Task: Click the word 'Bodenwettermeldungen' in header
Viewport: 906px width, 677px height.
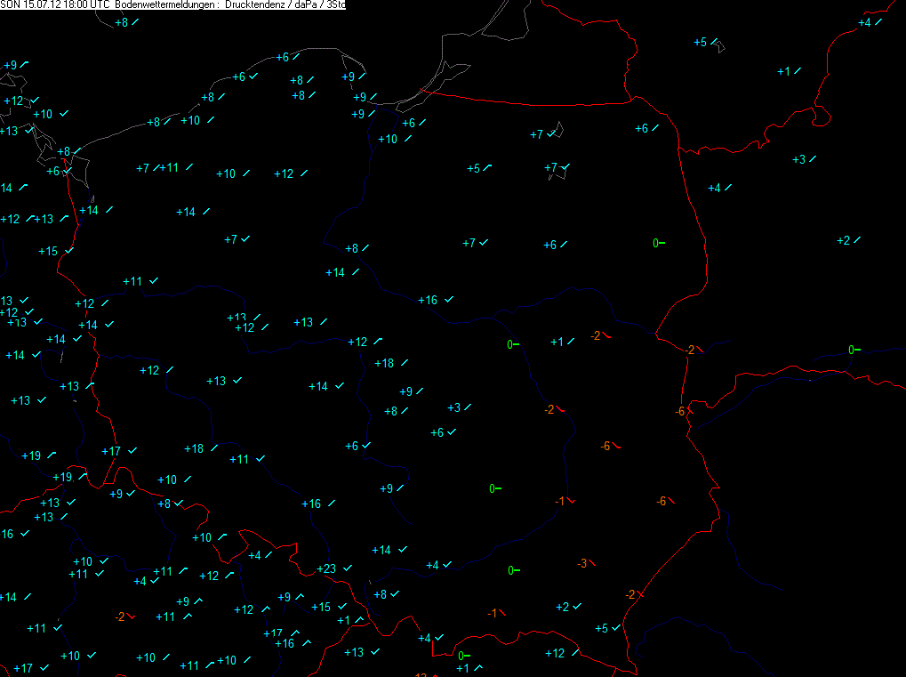Action: pos(166,4)
